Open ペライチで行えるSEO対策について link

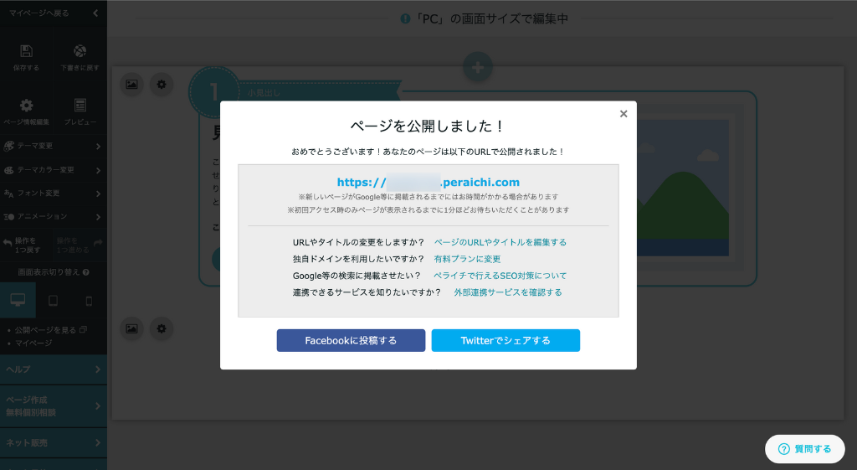click(500, 276)
